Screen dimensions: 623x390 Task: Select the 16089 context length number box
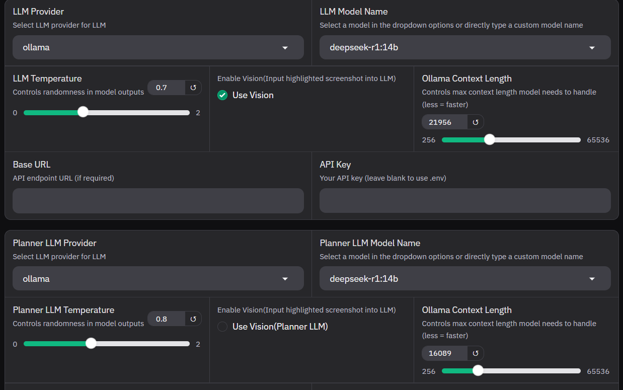(x=444, y=353)
